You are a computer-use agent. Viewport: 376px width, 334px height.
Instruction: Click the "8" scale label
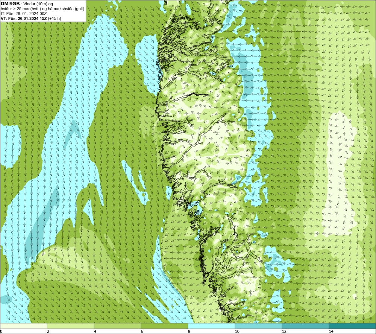click(189, 331)
